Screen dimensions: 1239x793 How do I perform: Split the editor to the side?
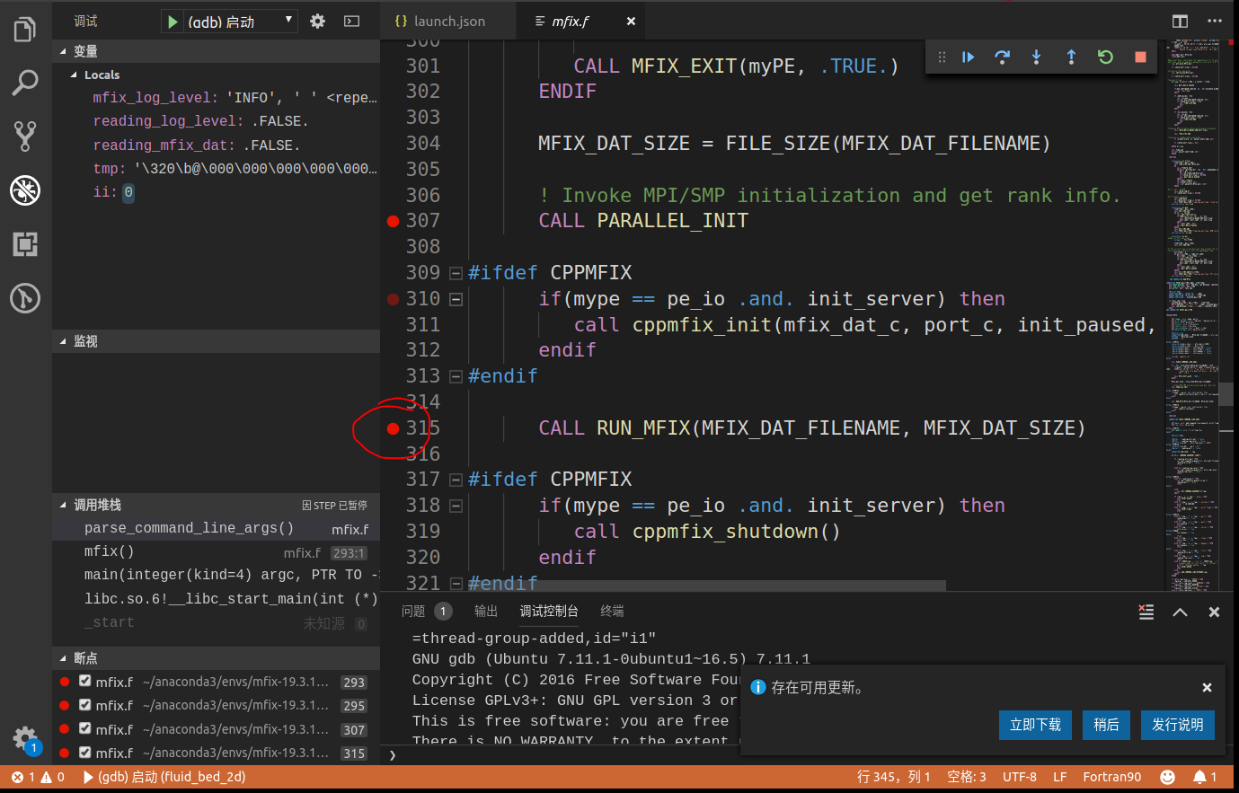pyautogui.click(x=1180, y=21)
